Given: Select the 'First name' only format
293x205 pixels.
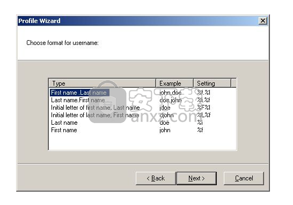Looking at the screenshot, I should point(64,130).
